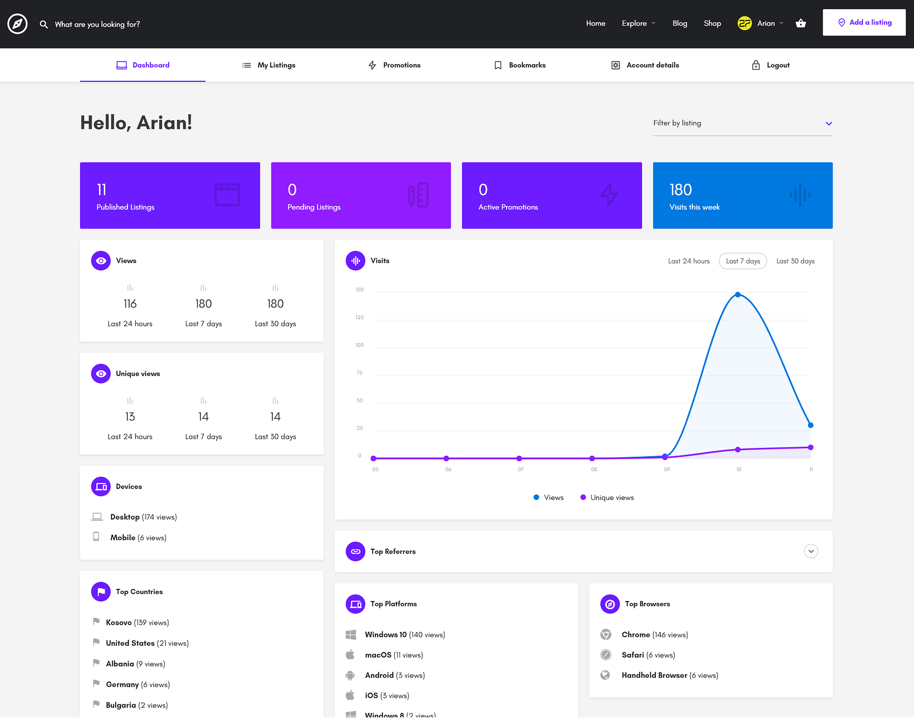Open the shopping cart basket icon
914x718 pixels.
[801, 23]
